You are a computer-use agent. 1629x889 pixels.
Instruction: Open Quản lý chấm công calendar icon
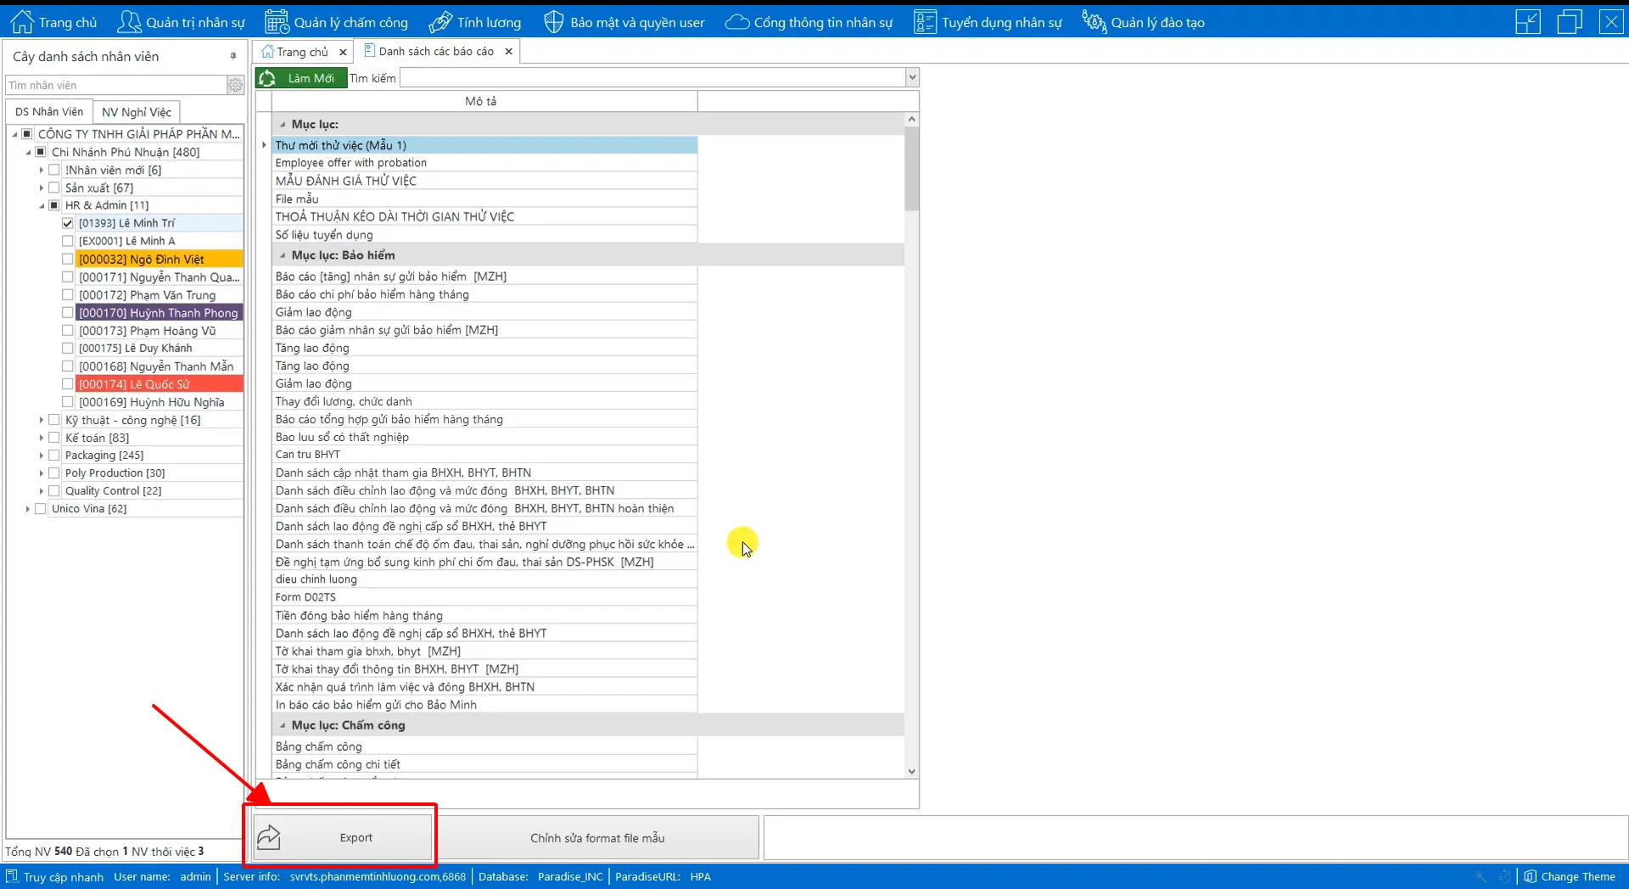click(x=277, y=22)
